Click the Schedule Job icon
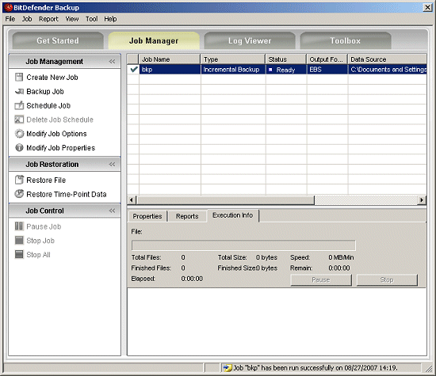 click(19, 105)
